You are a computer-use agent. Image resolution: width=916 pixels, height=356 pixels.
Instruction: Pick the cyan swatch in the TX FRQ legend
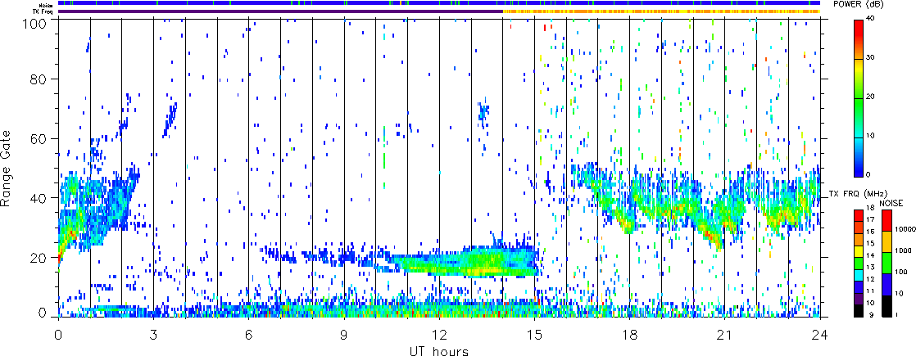pos(858,275)
